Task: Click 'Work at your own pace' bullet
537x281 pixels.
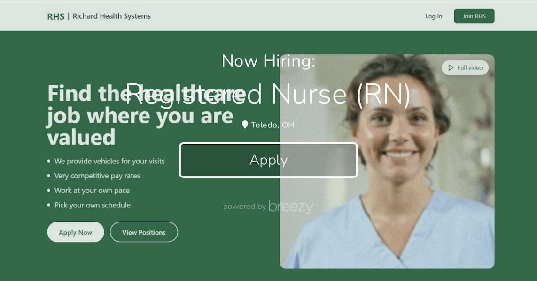Action: click(x=92, y=191)
